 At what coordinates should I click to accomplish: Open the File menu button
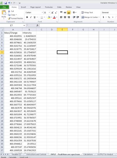[4, 7]
